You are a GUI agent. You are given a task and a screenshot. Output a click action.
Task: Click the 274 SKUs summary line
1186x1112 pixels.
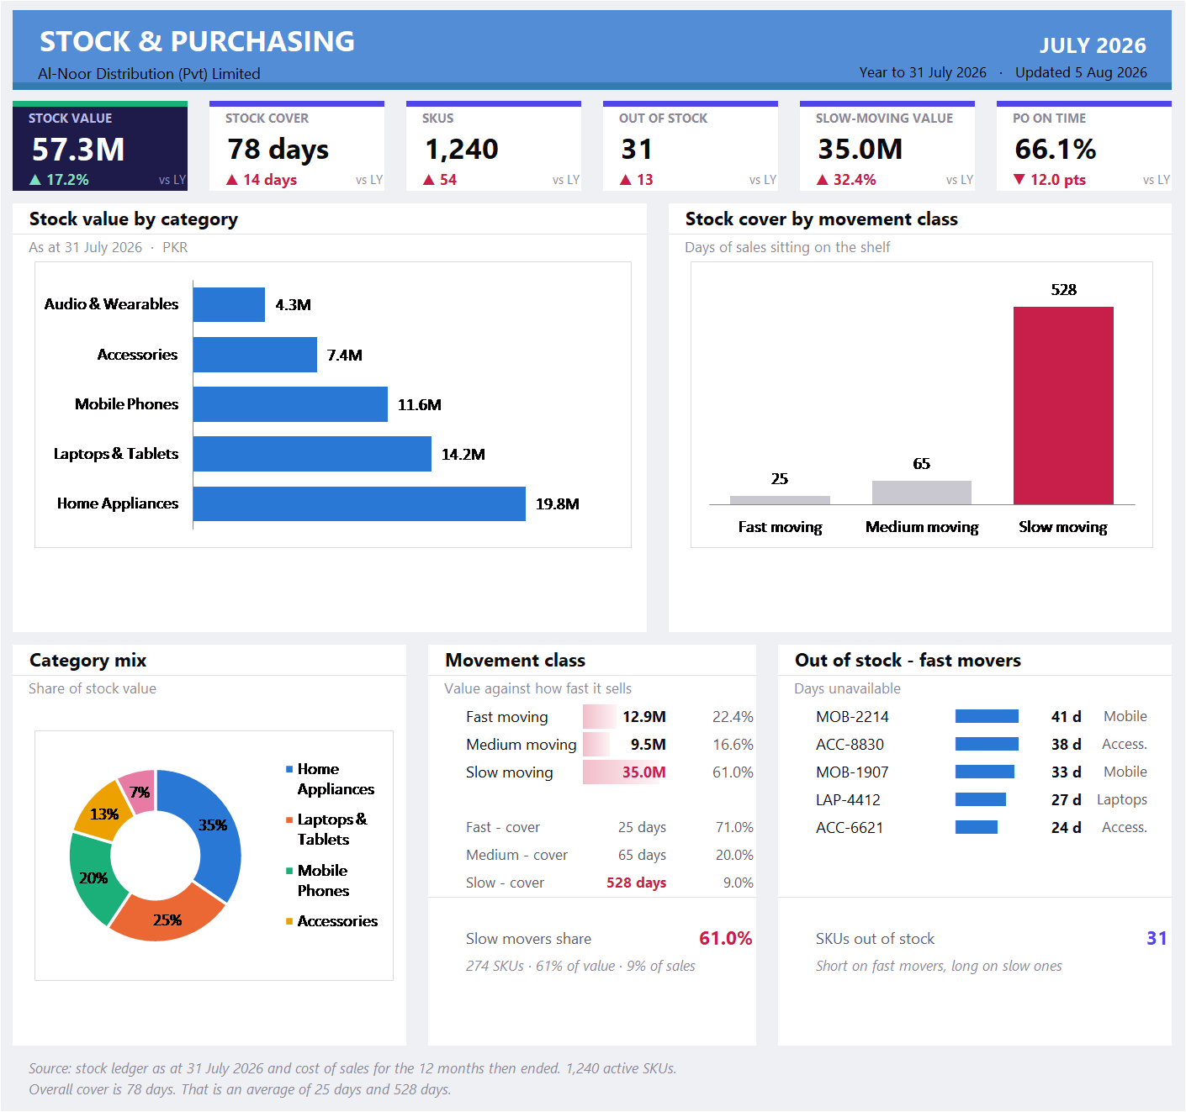(580, 967)
